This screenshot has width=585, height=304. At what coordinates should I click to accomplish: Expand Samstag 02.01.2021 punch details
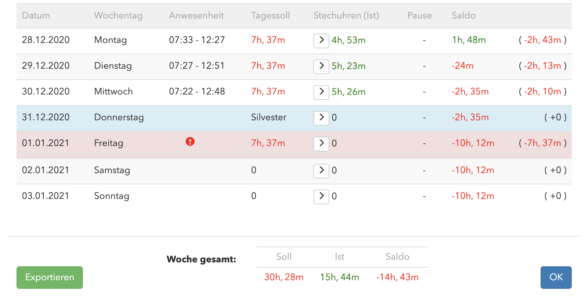[x=321, y=171]
